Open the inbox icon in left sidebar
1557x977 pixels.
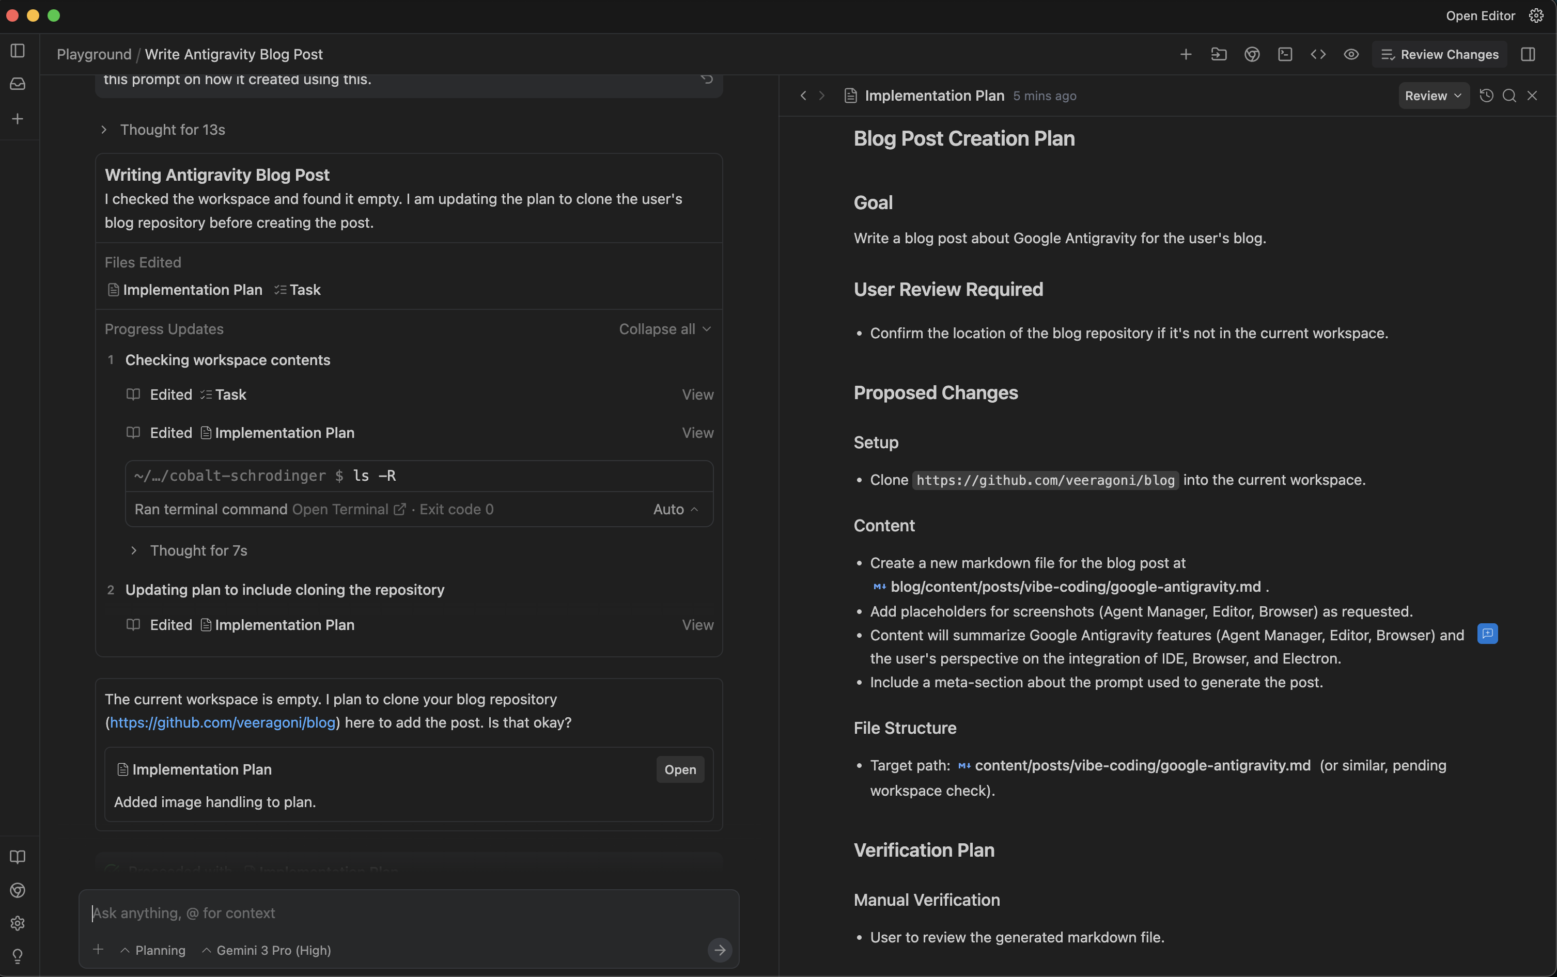18,84
